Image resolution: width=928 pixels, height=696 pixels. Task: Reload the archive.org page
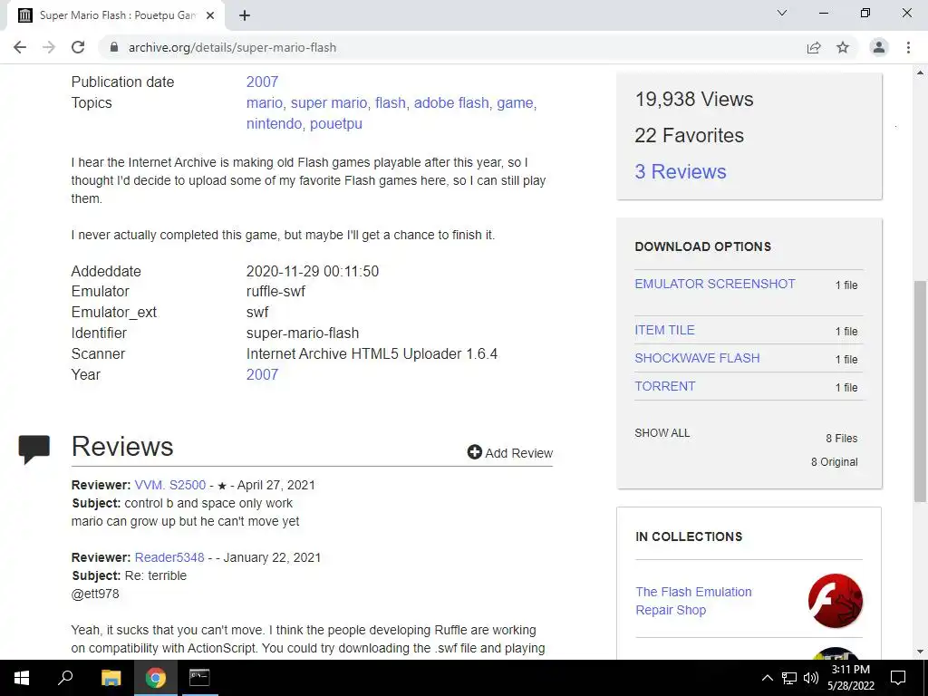pyautogui.click(x=78, y=47)
